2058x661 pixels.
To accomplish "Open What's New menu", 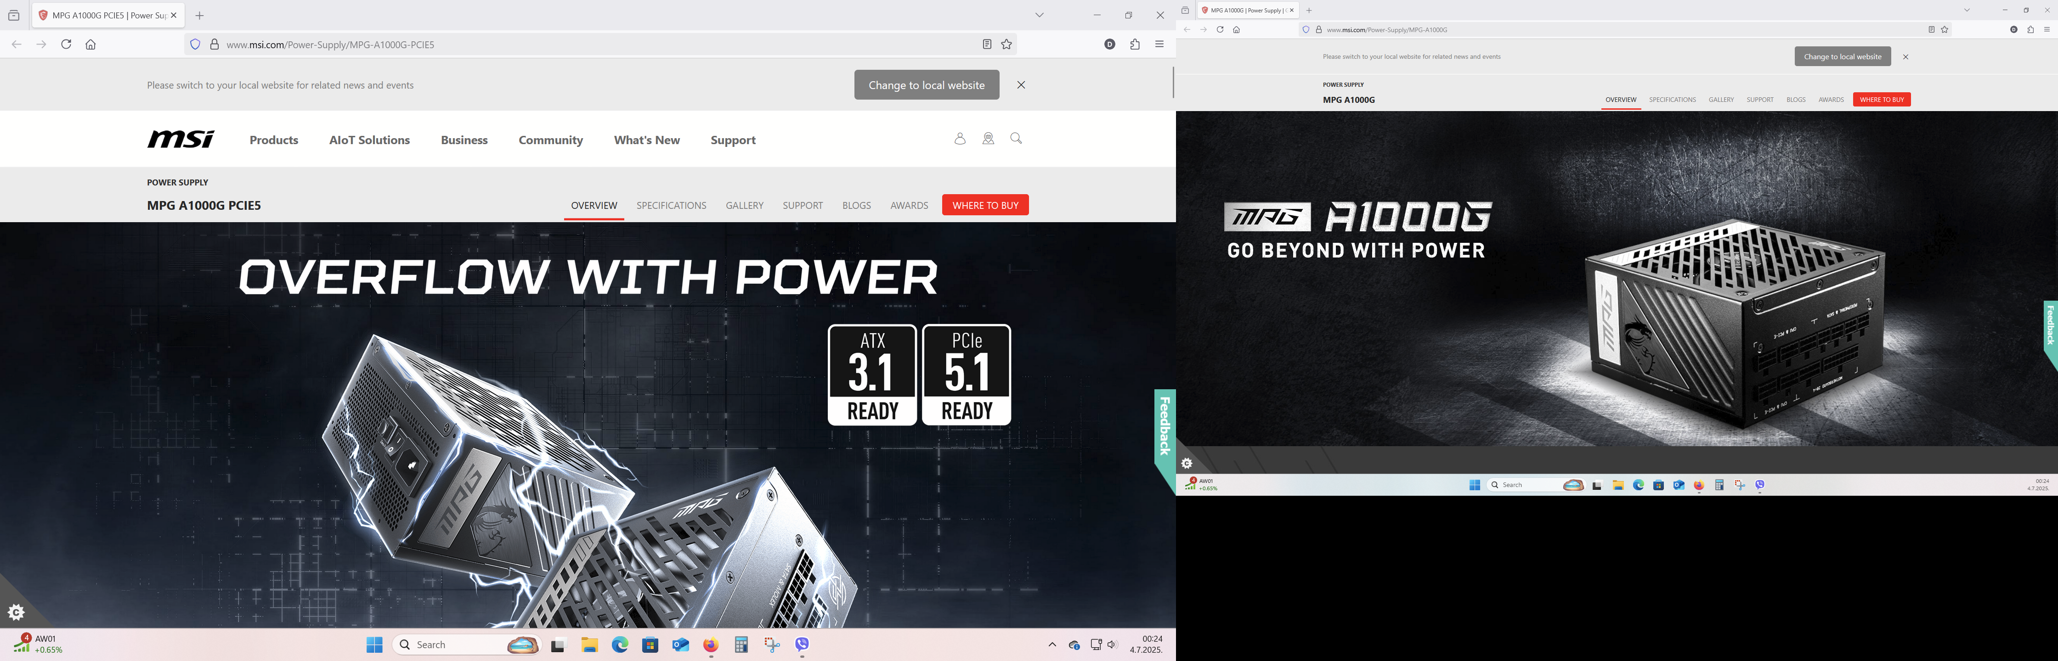I will click(646, 140).
